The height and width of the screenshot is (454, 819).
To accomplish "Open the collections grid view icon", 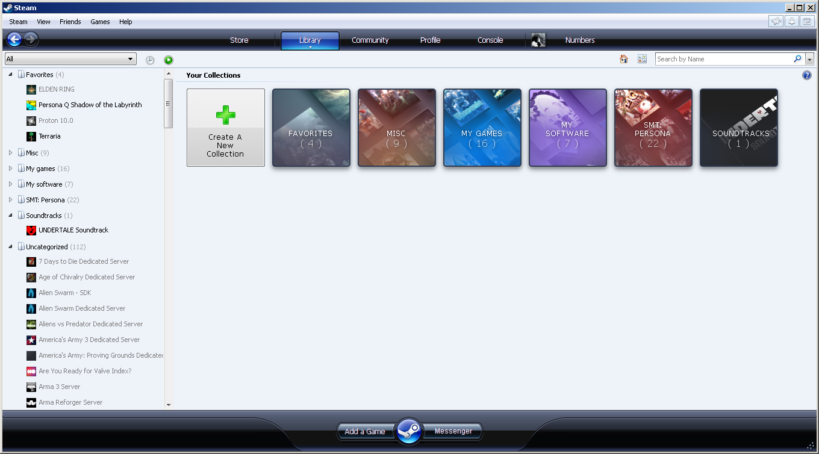I will (x=642, y=59).
